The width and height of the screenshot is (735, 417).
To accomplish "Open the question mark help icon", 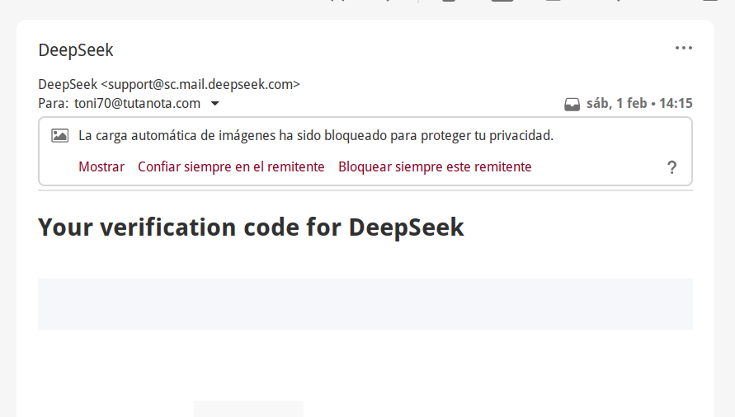I will pyautogui.click(x=671, y=167).
